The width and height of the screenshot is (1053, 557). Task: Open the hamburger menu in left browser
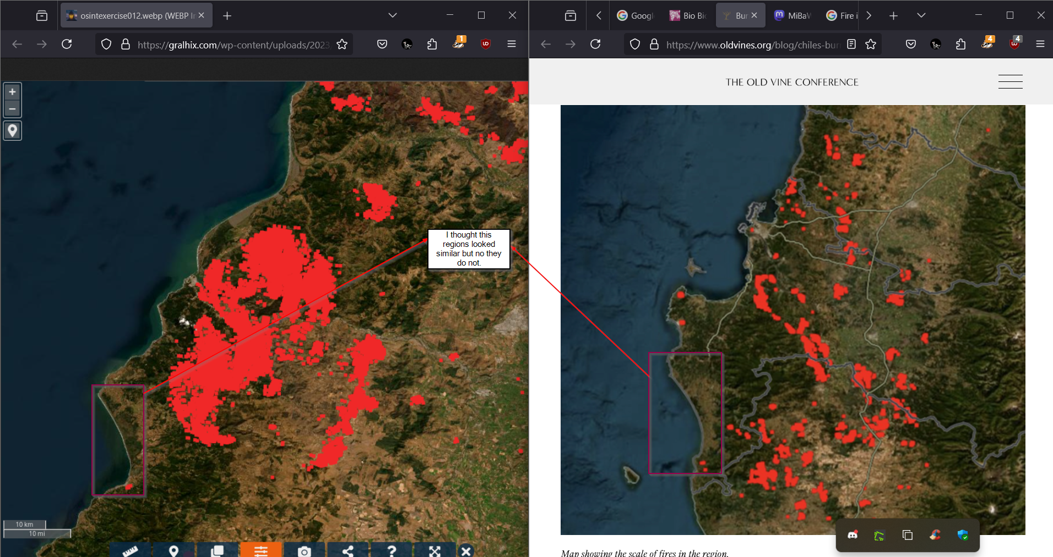512,44
